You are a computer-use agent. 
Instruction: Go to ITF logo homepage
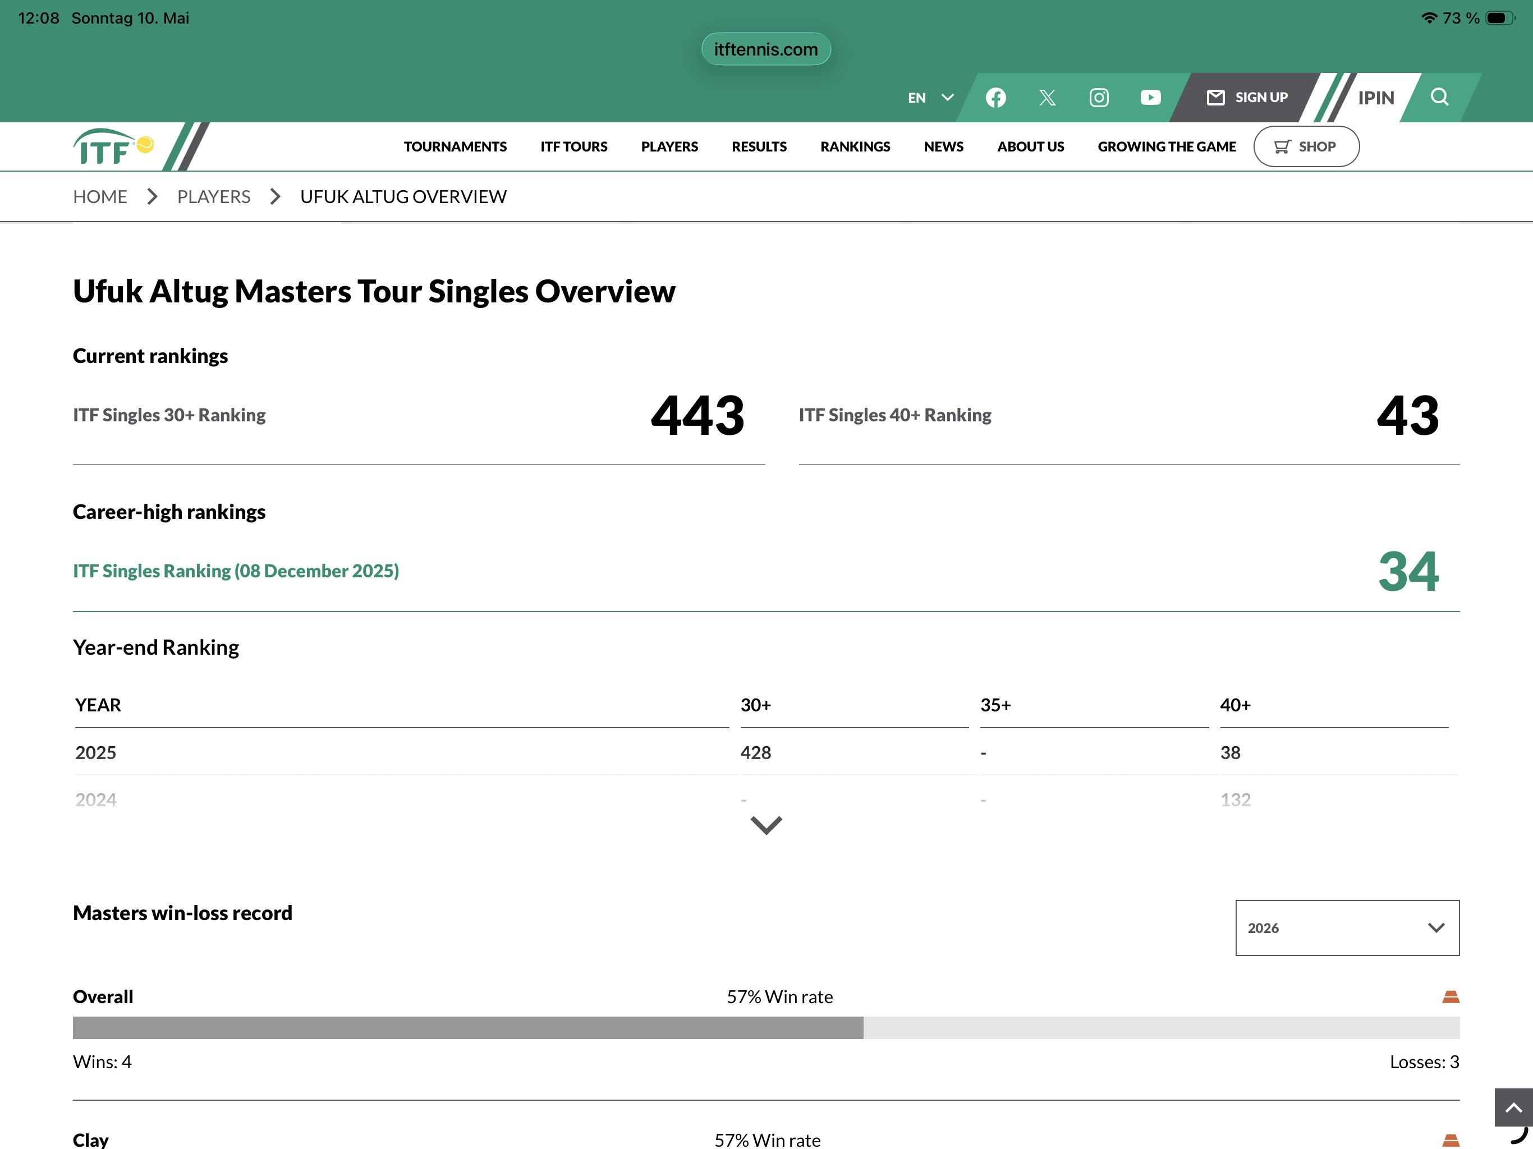point(114,146)
